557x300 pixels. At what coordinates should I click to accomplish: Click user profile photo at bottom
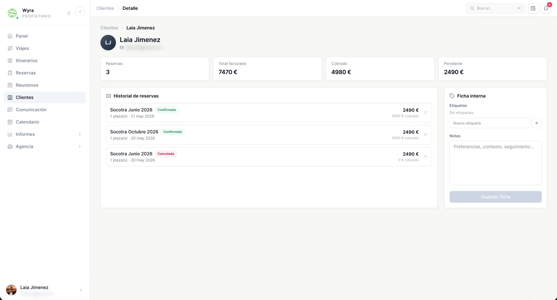pyautogui.click(x=11, y=290)
